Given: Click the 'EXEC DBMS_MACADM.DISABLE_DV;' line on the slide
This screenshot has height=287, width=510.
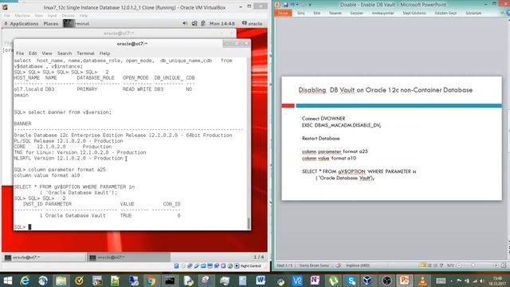Looking at the screenshot, I should (x=341, y=125).
